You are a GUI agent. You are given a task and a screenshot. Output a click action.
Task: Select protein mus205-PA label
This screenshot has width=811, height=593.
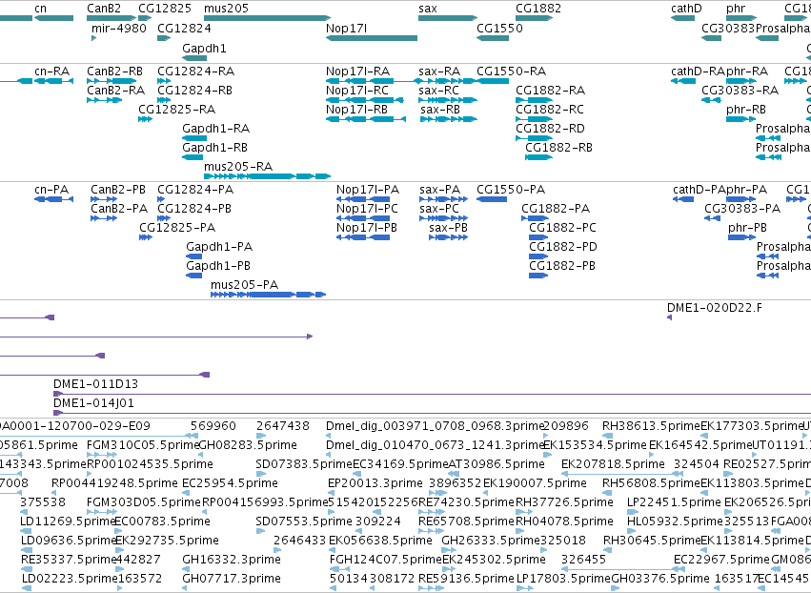244,285
